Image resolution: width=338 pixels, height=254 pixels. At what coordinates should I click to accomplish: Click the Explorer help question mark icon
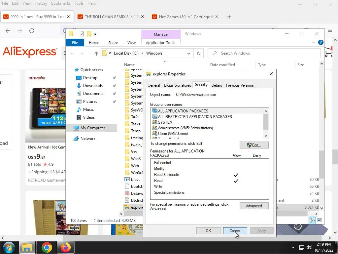coord(321,42)
